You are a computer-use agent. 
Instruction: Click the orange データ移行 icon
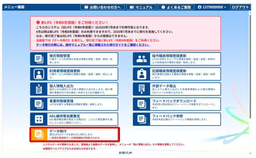[39, 134]
